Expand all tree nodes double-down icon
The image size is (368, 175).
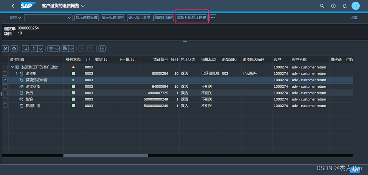pyautogui.click(x=5, y=49)
